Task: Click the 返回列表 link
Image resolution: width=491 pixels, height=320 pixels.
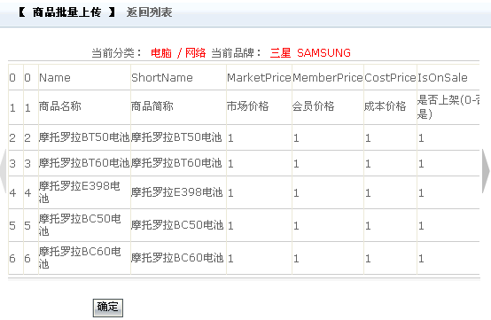Action: (150, 12)
